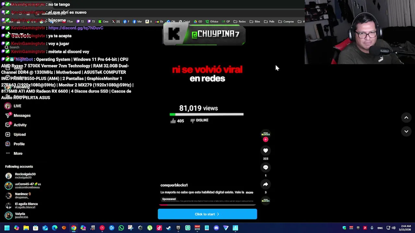Open the Compras bookmarks folder
The height and width of the screenshot is (233, 415).
286,22
